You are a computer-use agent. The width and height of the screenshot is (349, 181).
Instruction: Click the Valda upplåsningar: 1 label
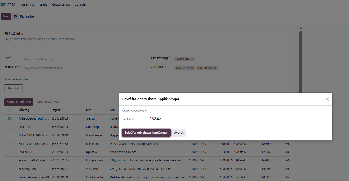pos(50,102)
